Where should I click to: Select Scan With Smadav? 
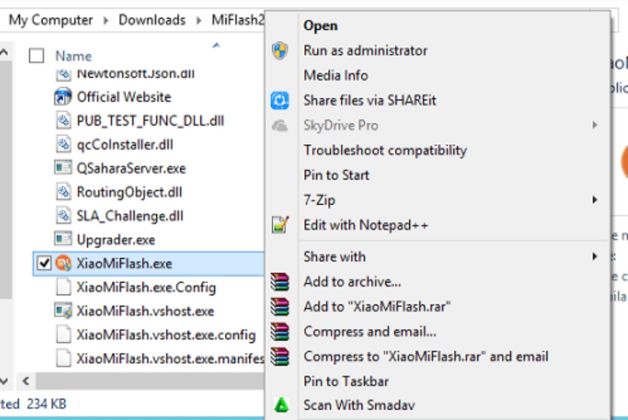click(359, 405)
